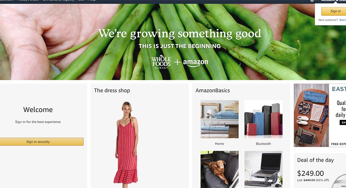
Task: Open the language globe icon in header
Action: click(312, 1)
